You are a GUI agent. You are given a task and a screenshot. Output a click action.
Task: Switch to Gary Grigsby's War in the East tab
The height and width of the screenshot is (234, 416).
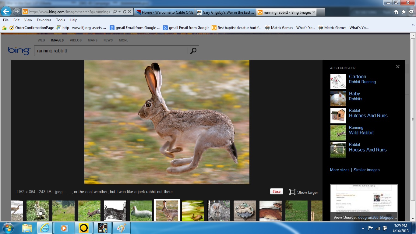coord(225,12)
